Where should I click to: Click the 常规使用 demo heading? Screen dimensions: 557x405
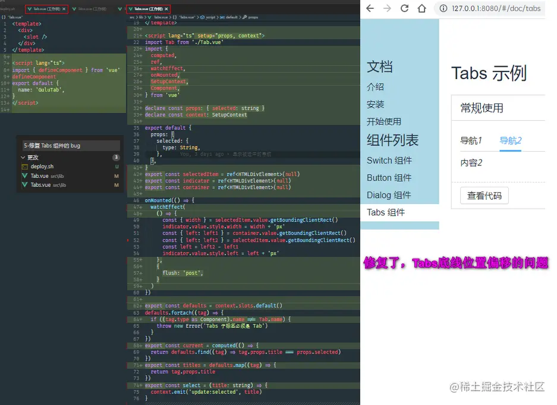pos(482,108)
